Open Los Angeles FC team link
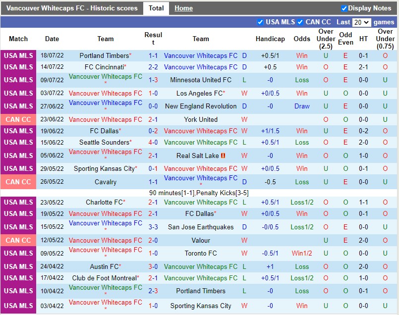The image size is (399, 315). click(x=199, y=93)
